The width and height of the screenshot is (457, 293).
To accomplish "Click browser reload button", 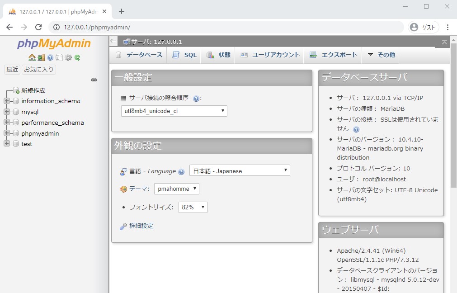I will 38,27.
